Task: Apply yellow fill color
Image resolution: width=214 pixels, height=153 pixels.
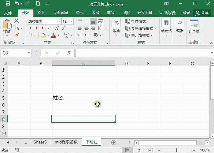Action: pyautogui.click(x=43, y=35)
